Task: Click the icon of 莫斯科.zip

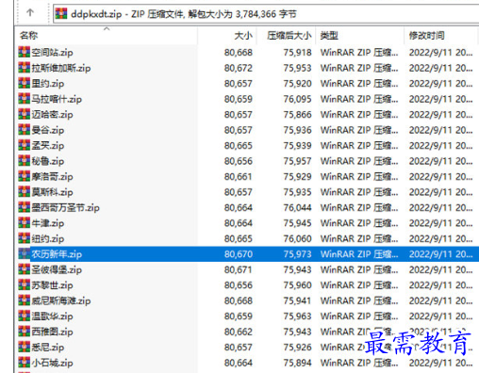Action: [25, 191]
